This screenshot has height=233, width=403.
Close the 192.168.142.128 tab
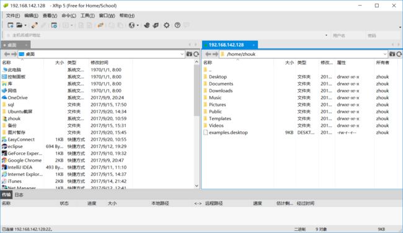tap(254, 45)
